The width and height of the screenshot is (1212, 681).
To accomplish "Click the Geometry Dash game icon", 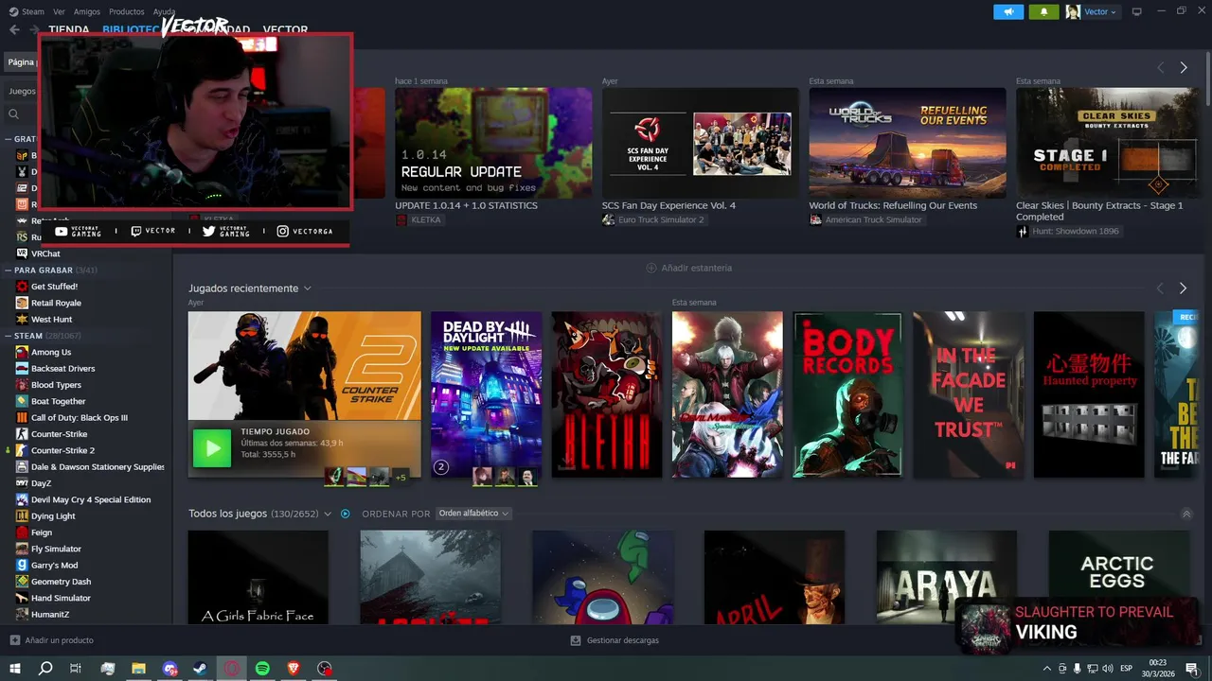I will (x=22, y=582).
